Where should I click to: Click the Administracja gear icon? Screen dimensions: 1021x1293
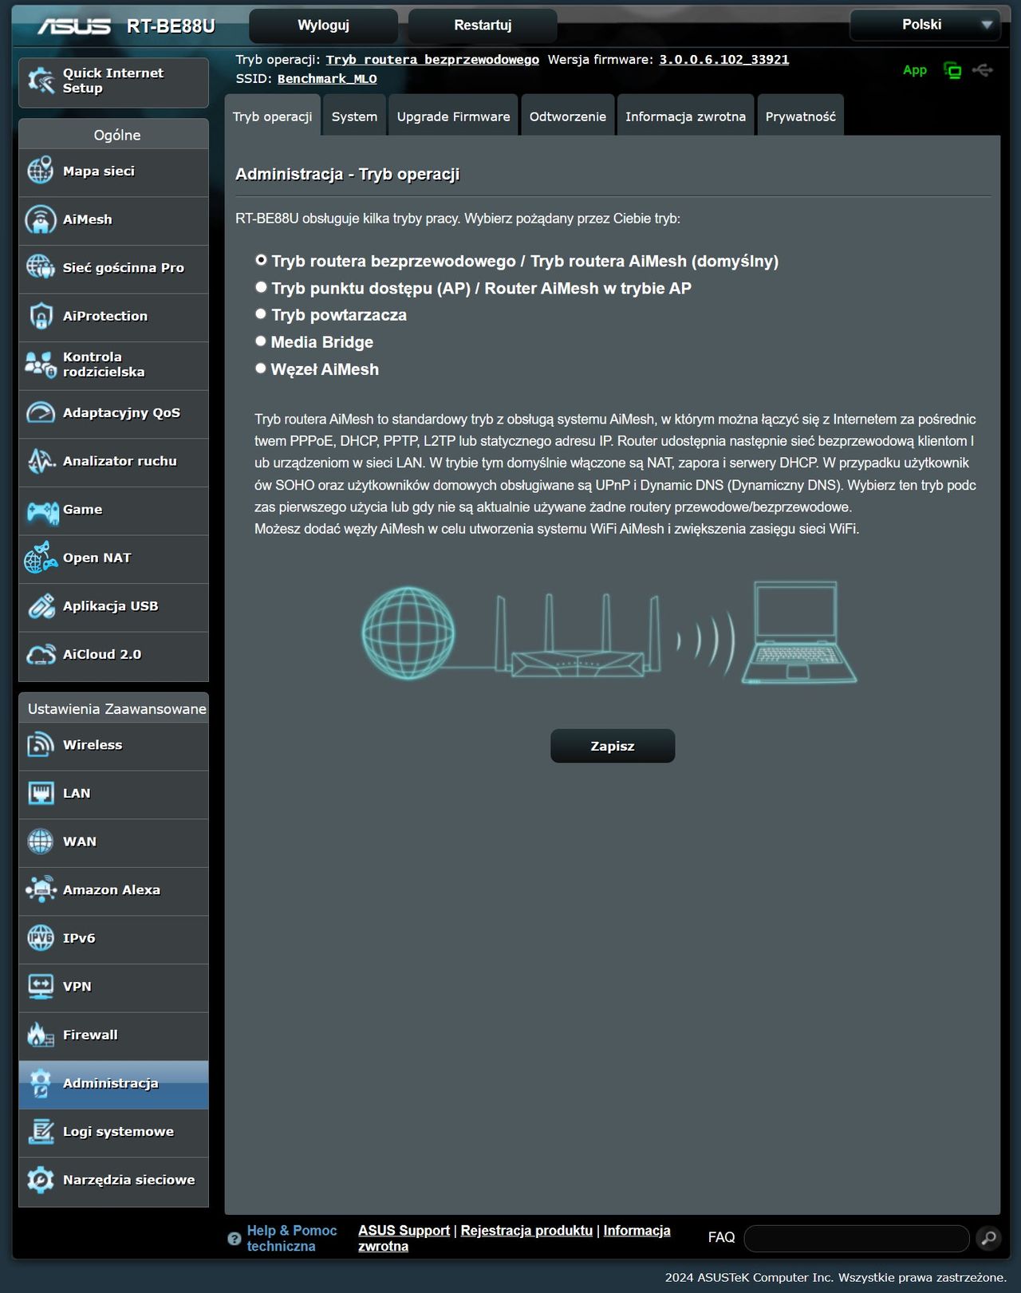40,1083
